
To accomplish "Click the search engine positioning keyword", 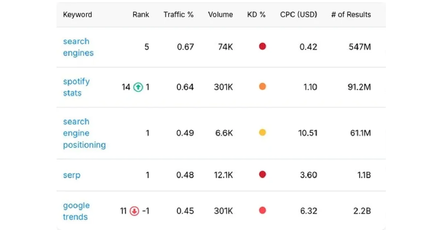I will 84,133.
